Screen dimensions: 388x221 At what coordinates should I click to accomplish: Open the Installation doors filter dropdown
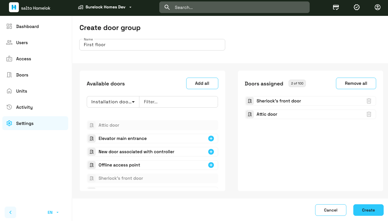113,102
